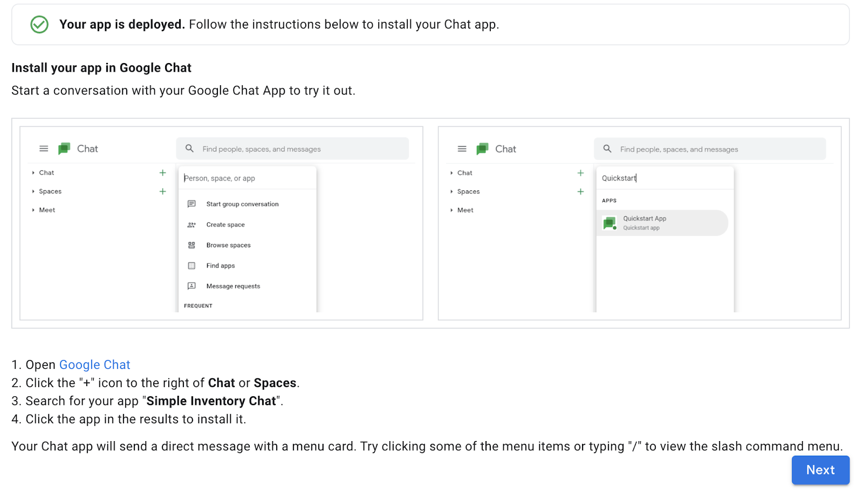Click the Quickstart App avatar icon
The width and height of the screenshot is (863, 495).
(610, 223)
